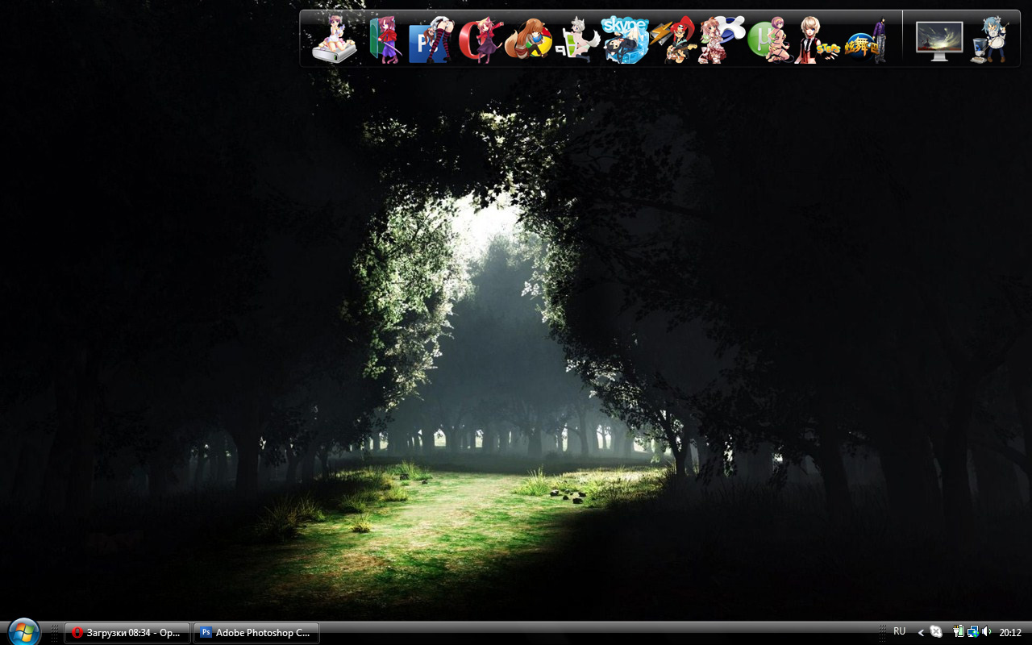1032x645 pixels.
Task: Launch Opera from the dock
Action: coord(481,40)
